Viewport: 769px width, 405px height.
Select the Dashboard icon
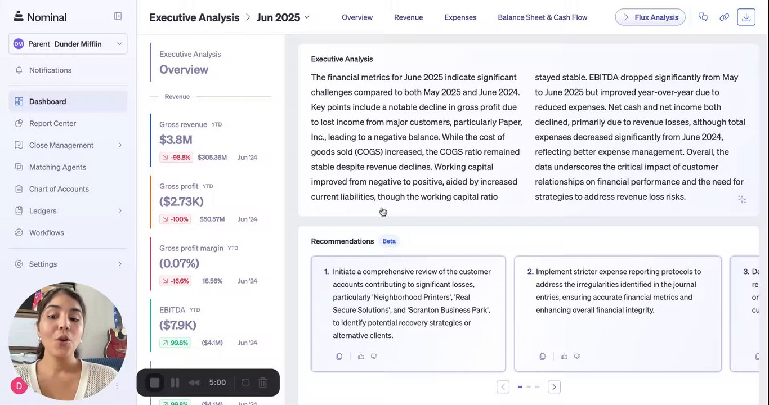coord(19,101)
